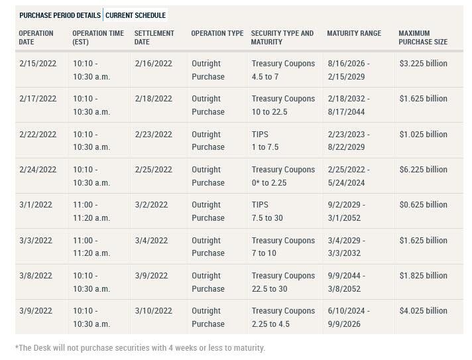Click the Operation Time (EST) column header
472x360 pixels.
[x=97, y=37]
